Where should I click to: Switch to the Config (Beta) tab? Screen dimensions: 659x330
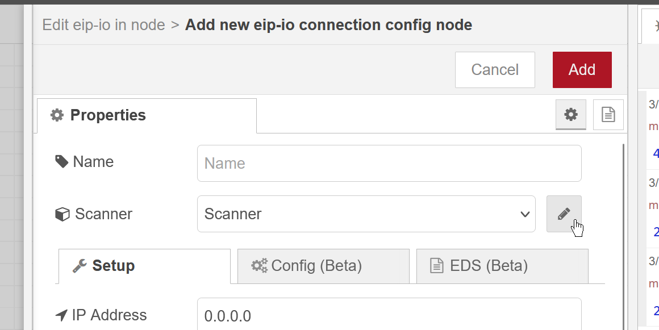[323, 266]
